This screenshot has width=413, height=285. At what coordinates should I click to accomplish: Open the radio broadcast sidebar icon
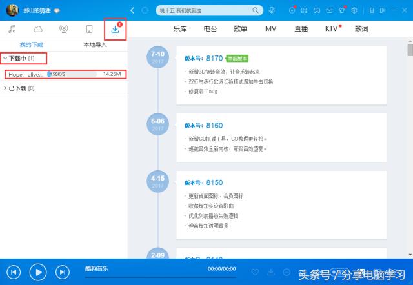coord(63,30)
